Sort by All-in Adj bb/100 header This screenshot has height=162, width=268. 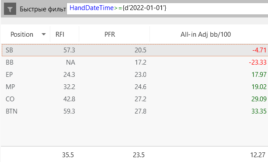click(x=205, y=34)
